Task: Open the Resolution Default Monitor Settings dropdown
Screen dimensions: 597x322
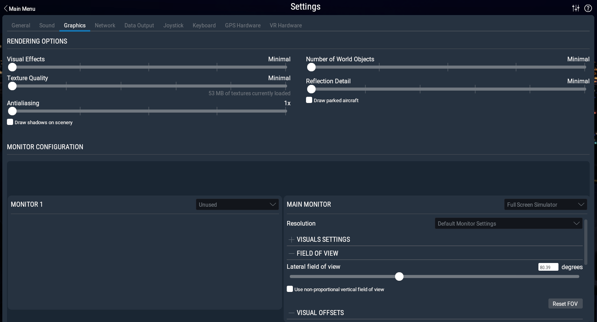Action: coord(509,223)
